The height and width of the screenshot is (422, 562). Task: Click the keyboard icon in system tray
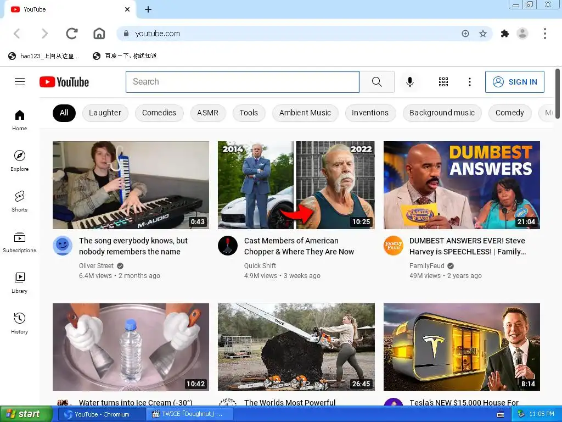[501, 414]
